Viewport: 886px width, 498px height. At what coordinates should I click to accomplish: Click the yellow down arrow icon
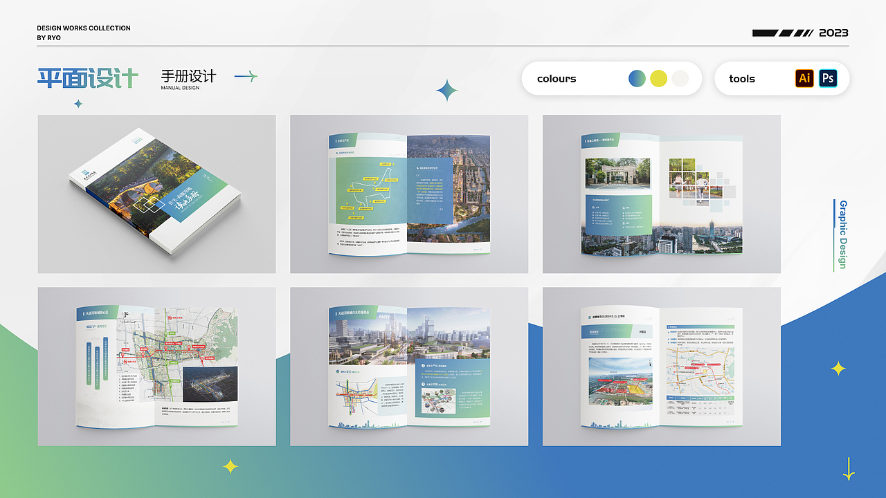849,469
